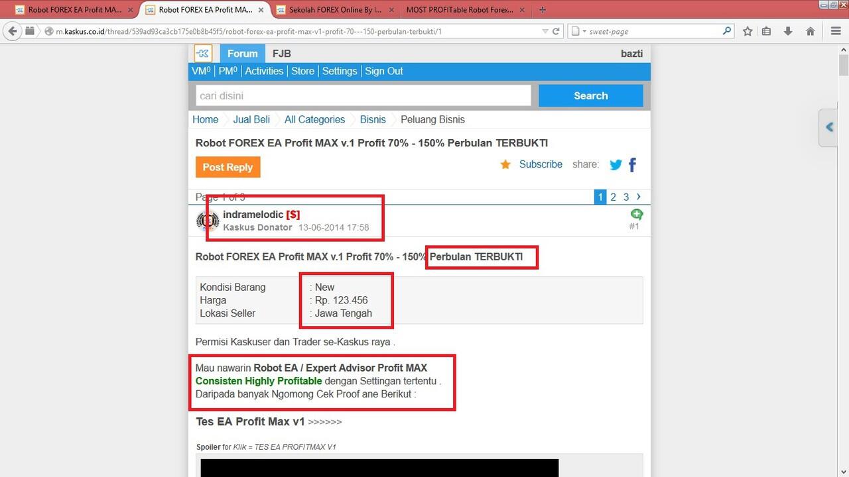Close the Sekolah FOREX Online tab
849x477 pixels.
(x=391, y=10)
